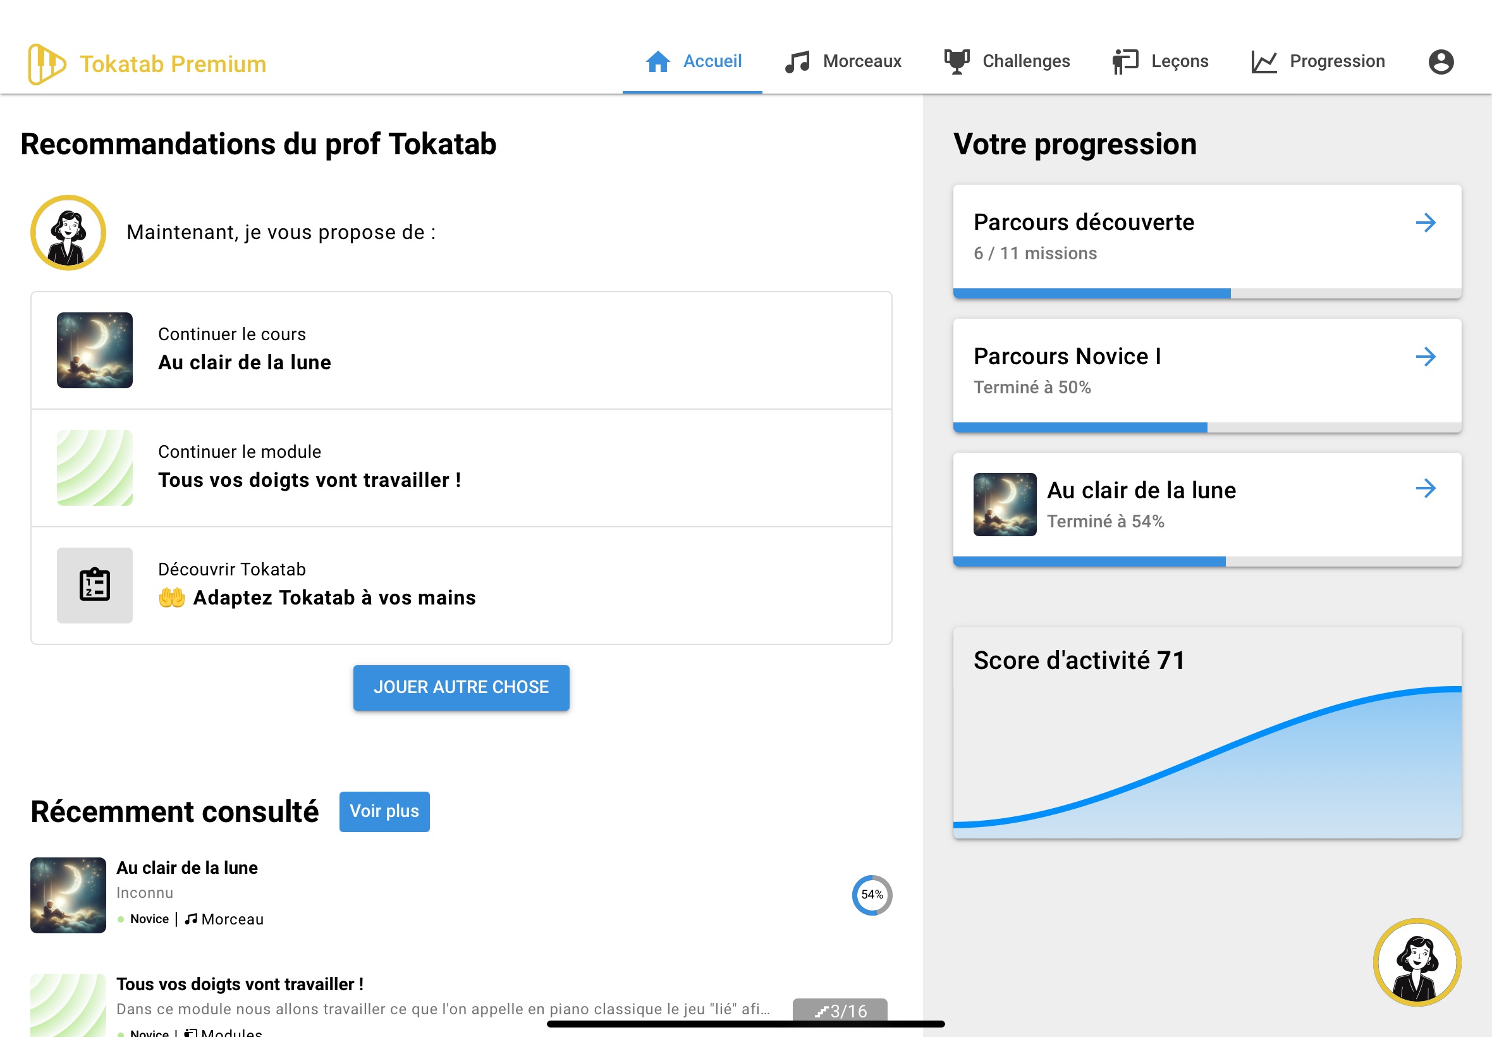Click the Leçons teacher board icon
The image size is (1492, 1037).
click(x=1125, y=62)
